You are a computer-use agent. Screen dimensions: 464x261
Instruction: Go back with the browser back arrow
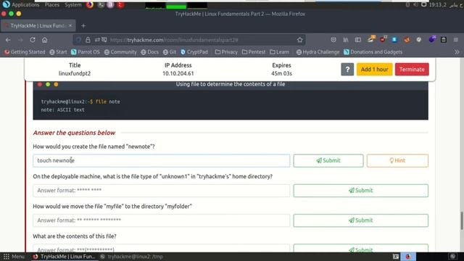(x=8, y=40)
